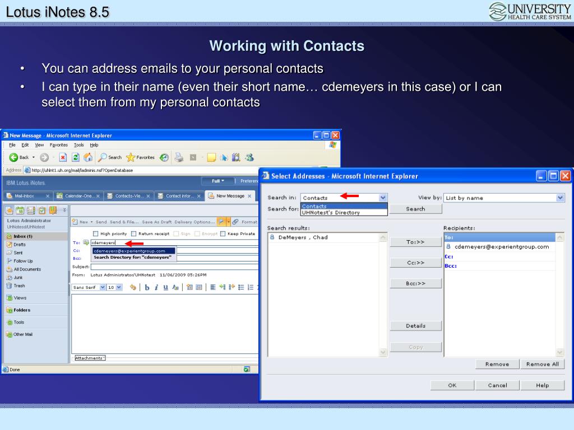Open the Back button history dropdown arrow
574x430 pixels.
(x=33, y=157)
